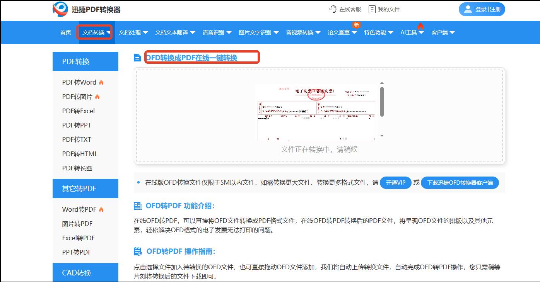Click the flame icon next to PDF转图片

[x=97, y=97]
